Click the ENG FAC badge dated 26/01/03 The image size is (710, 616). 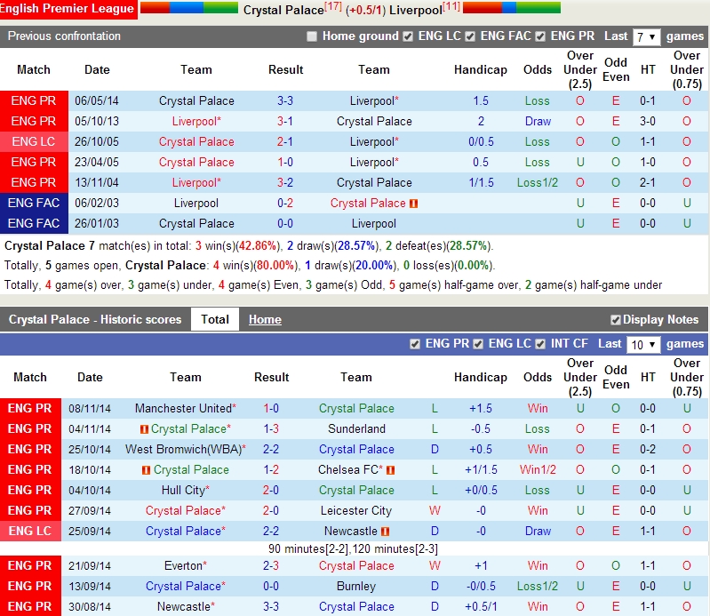34,223
